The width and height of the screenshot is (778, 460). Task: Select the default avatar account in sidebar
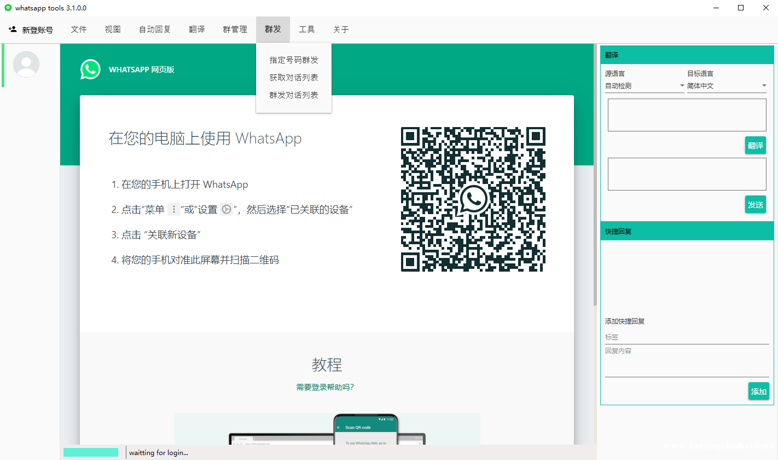click(26, 65)
